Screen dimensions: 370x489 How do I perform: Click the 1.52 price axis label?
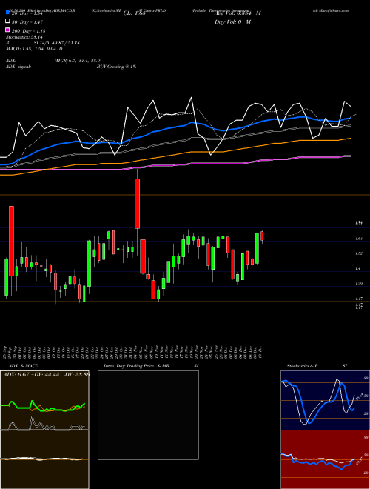pyautogui.click(x=359, y=253)
